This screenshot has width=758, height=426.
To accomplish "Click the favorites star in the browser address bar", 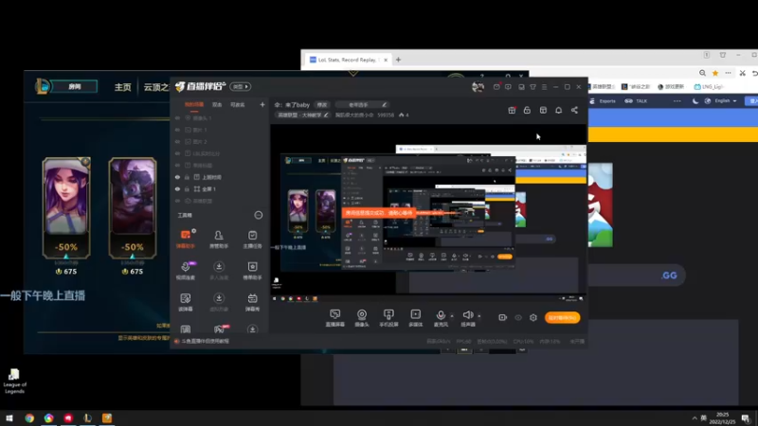I will pos(715,73).
